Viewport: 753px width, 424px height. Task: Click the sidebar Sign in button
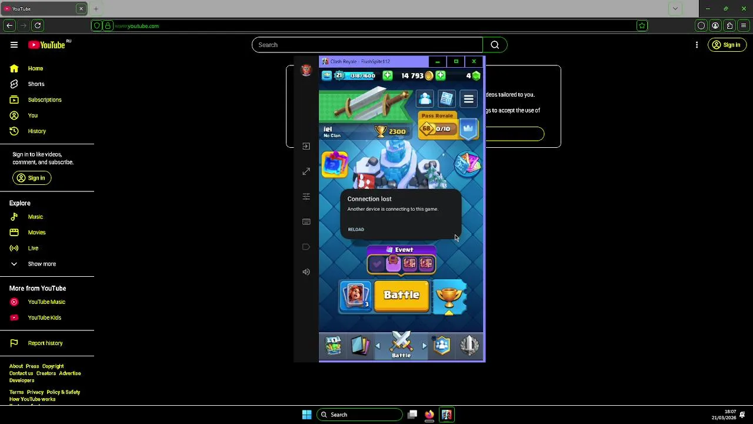[32, 178]
